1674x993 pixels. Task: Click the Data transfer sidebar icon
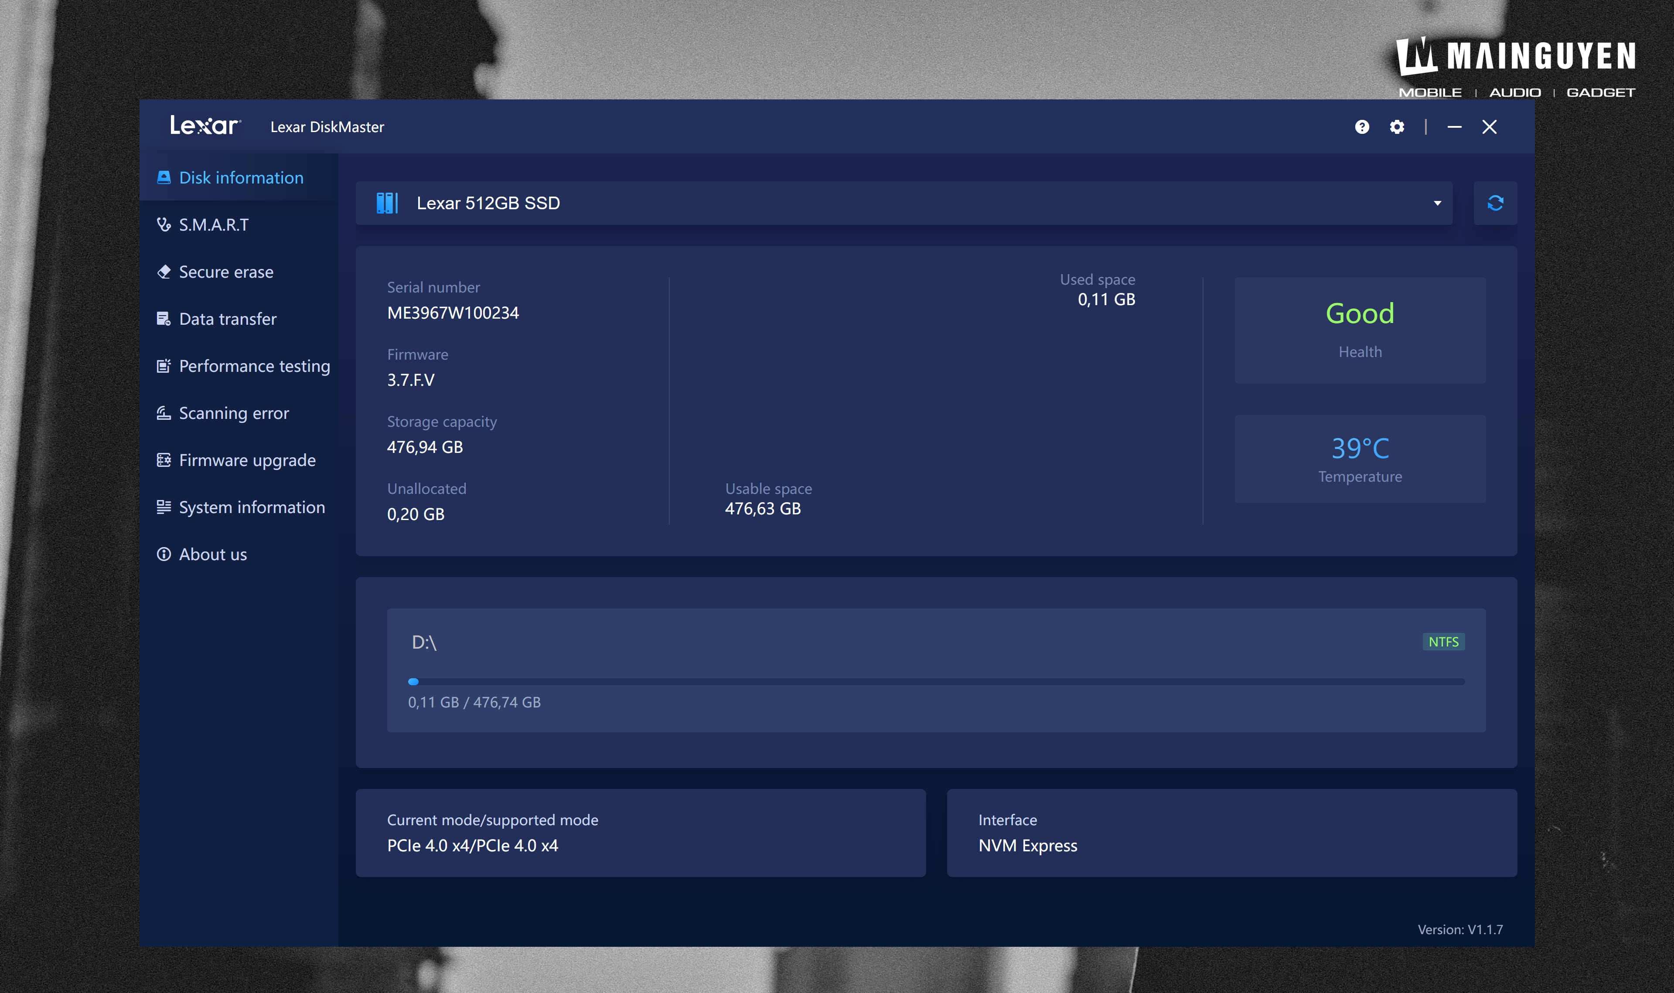click(x=164, y=319)
